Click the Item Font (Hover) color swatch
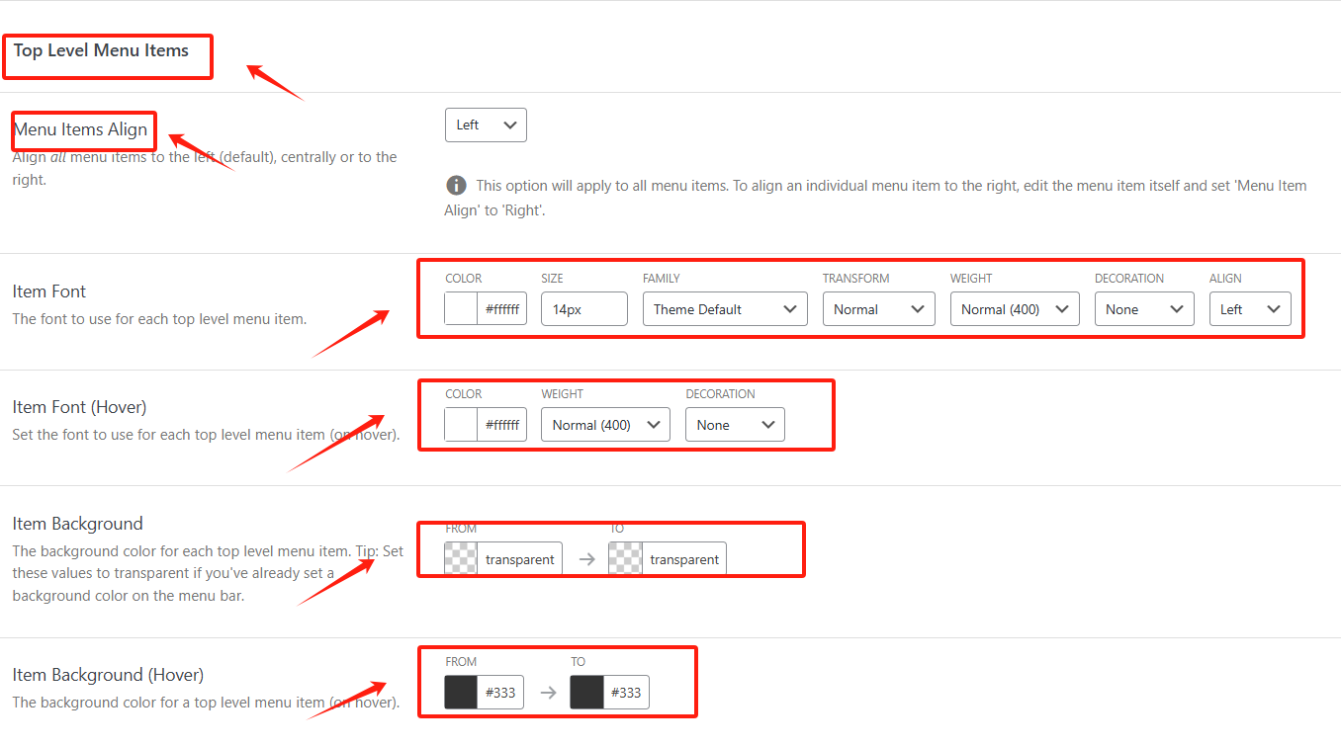Screen dimensions: 1341x747 (x=461, y=425)
